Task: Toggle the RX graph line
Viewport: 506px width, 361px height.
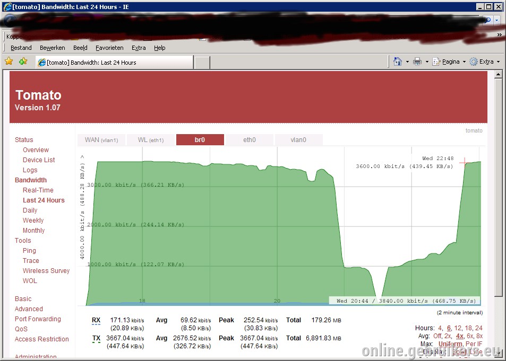Action: pyautogui.click(x=96, y=320)
